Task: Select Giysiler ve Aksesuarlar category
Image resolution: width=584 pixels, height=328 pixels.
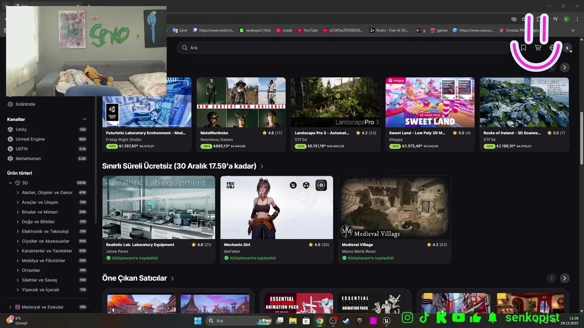Action: [46, 241]
